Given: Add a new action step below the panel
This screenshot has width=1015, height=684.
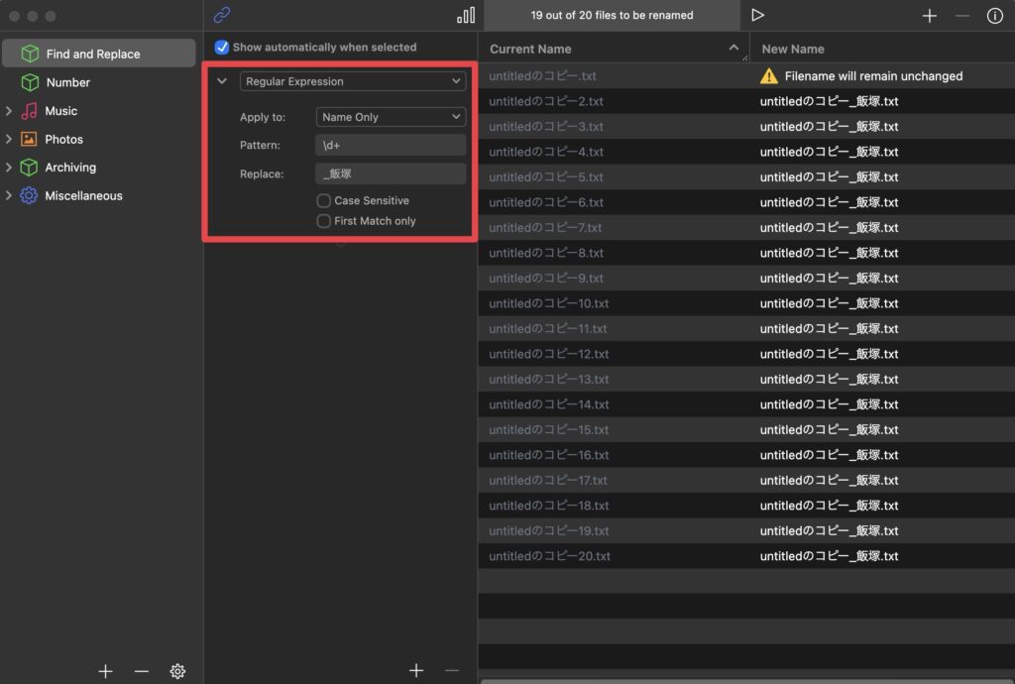Looking at the screenshot, I should 416,671.
